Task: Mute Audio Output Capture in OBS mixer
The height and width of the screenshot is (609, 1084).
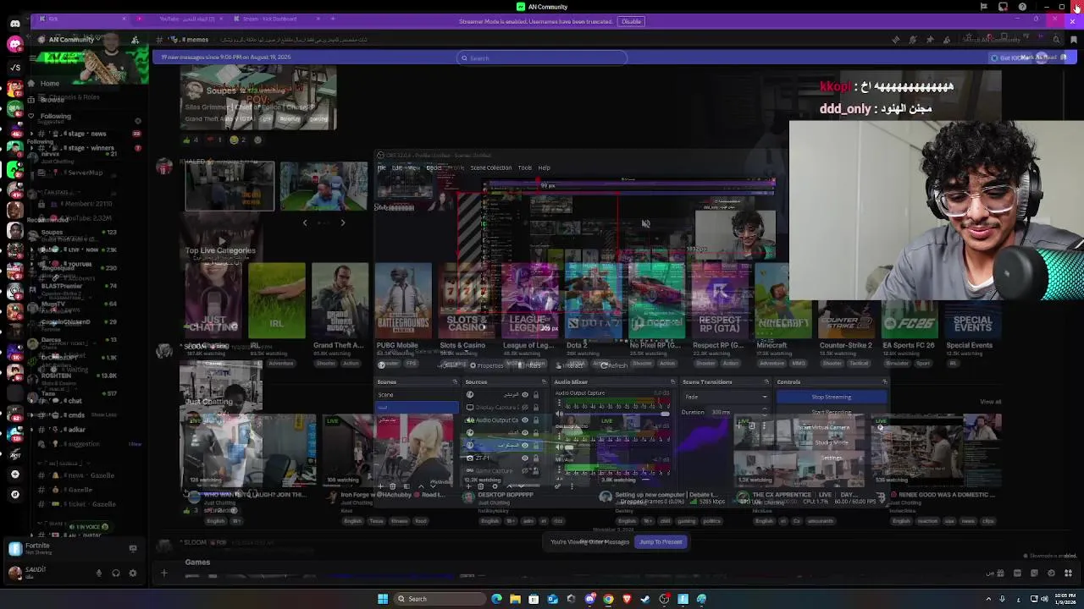Action: pyautogui.click(x=559, y=414)
